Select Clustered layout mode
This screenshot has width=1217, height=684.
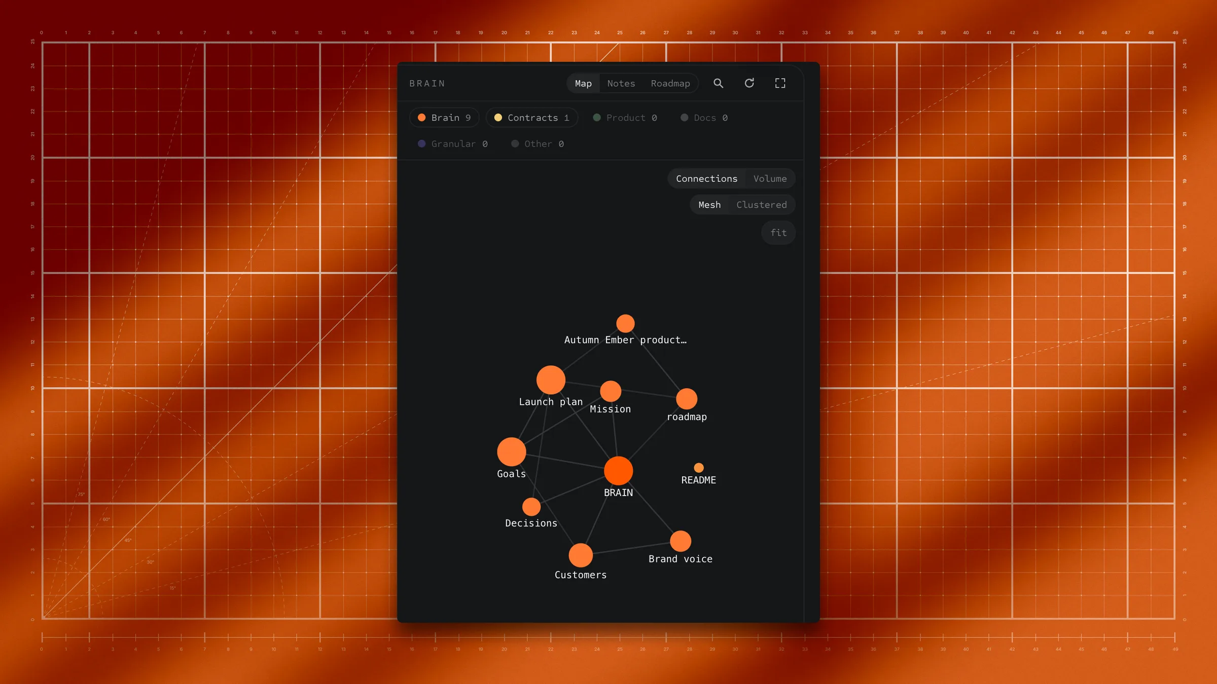pos(761,205)
